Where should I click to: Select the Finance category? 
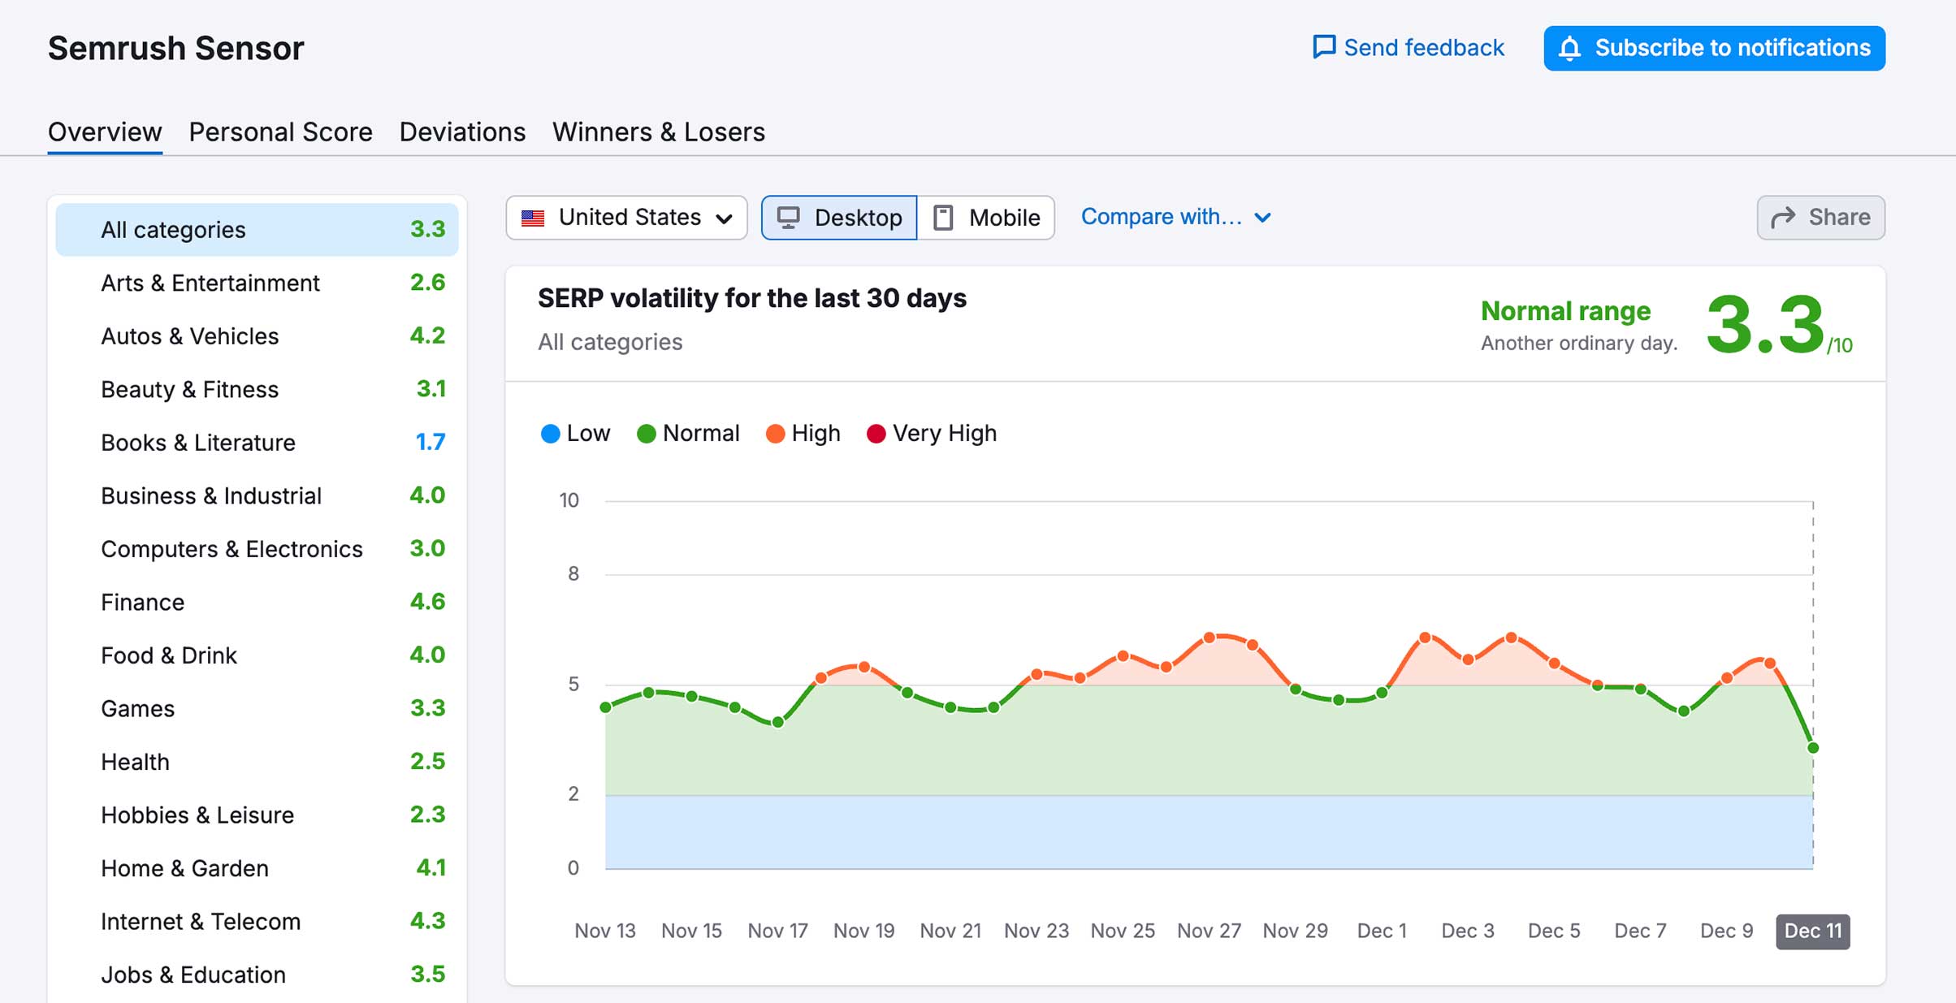click(257, 602)
